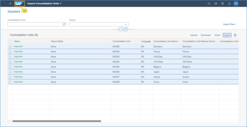Open the EC user profile avatar
Image resolution: width=247 pixels, height=127 pixels.
[x=236, y=4]
